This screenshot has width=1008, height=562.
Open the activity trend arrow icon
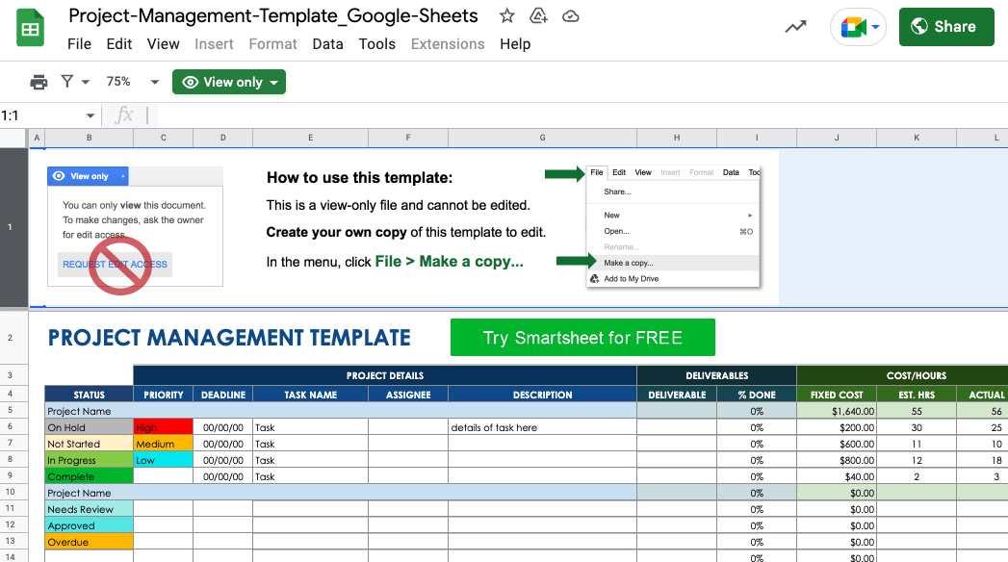(795, 27)
